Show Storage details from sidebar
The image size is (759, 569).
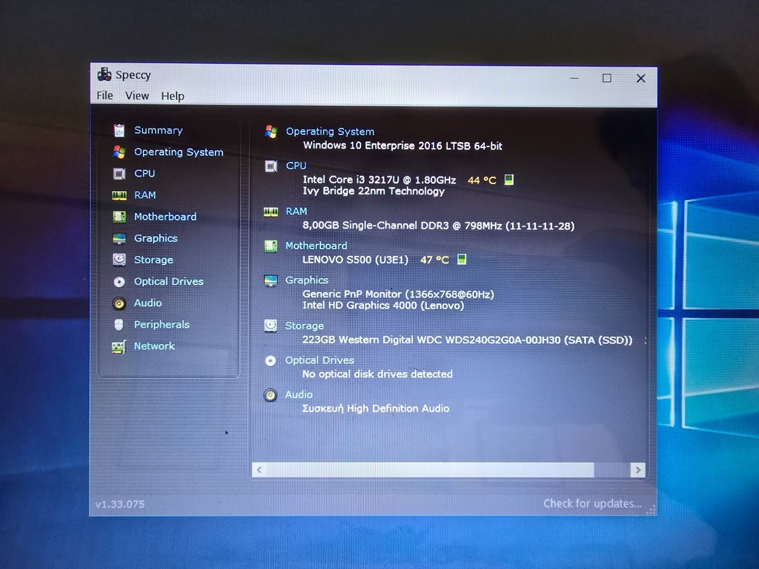[153, 260]
